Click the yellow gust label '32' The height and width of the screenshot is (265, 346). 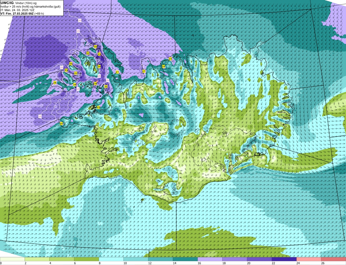(106, 87)
